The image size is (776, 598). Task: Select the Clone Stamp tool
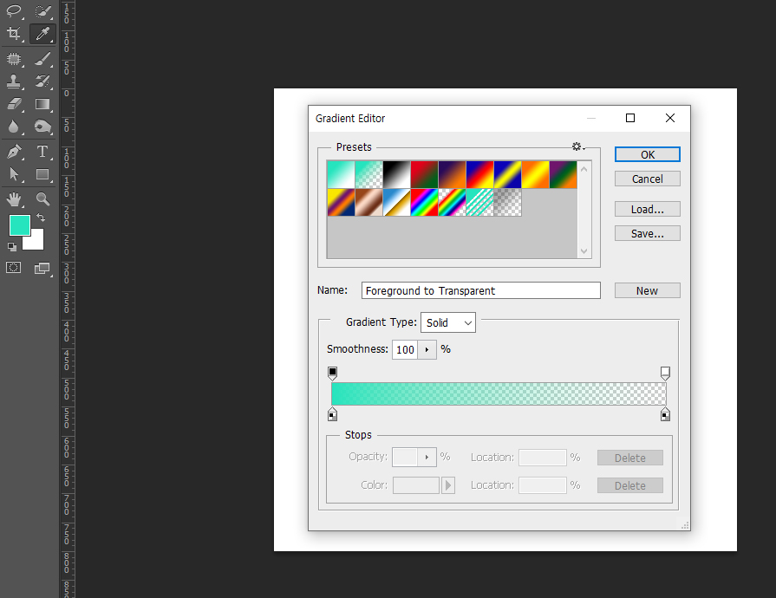pos(14,81)
